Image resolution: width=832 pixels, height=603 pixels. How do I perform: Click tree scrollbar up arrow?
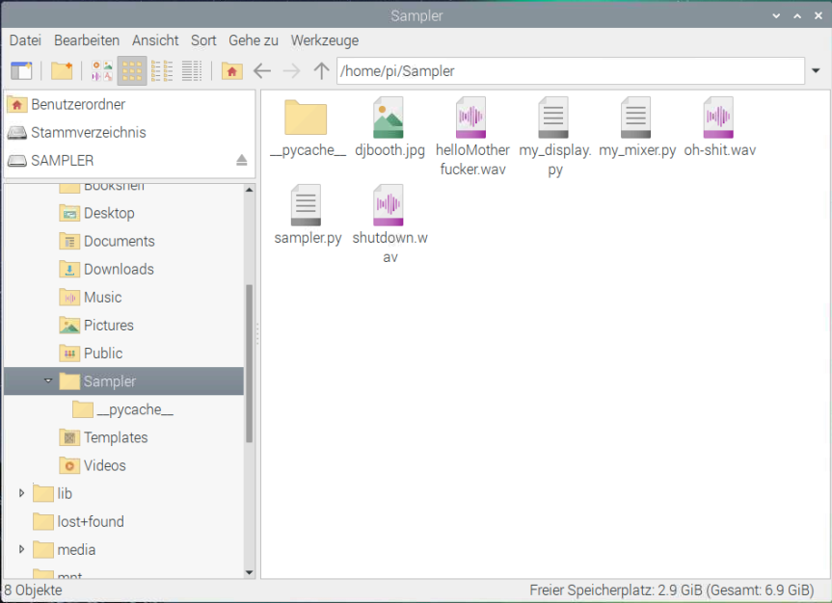pos(250,190)
